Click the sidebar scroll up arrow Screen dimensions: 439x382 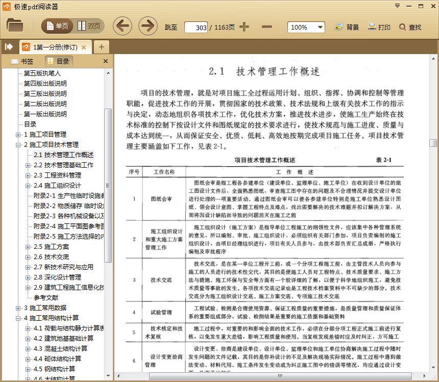click(x=108, y=73)
